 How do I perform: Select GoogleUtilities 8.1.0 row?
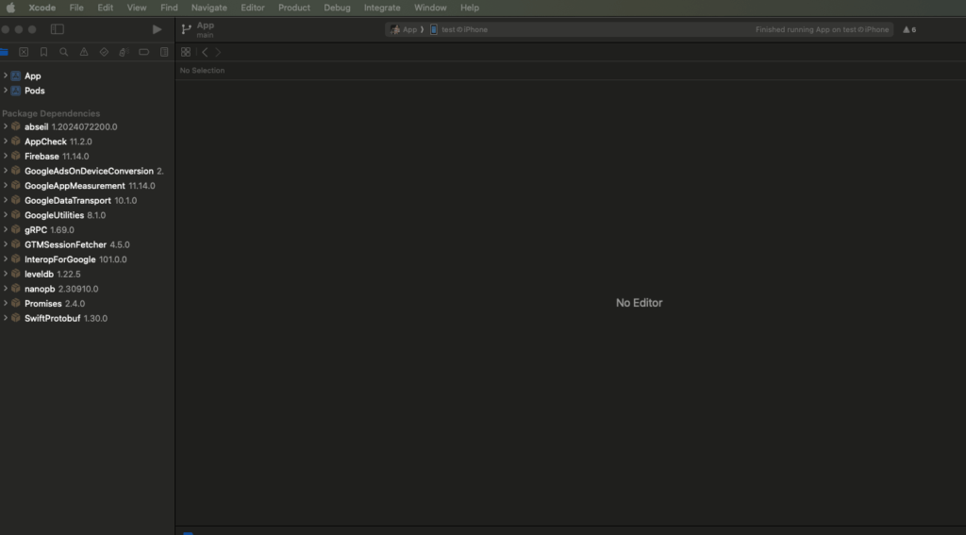pos(87,215)
